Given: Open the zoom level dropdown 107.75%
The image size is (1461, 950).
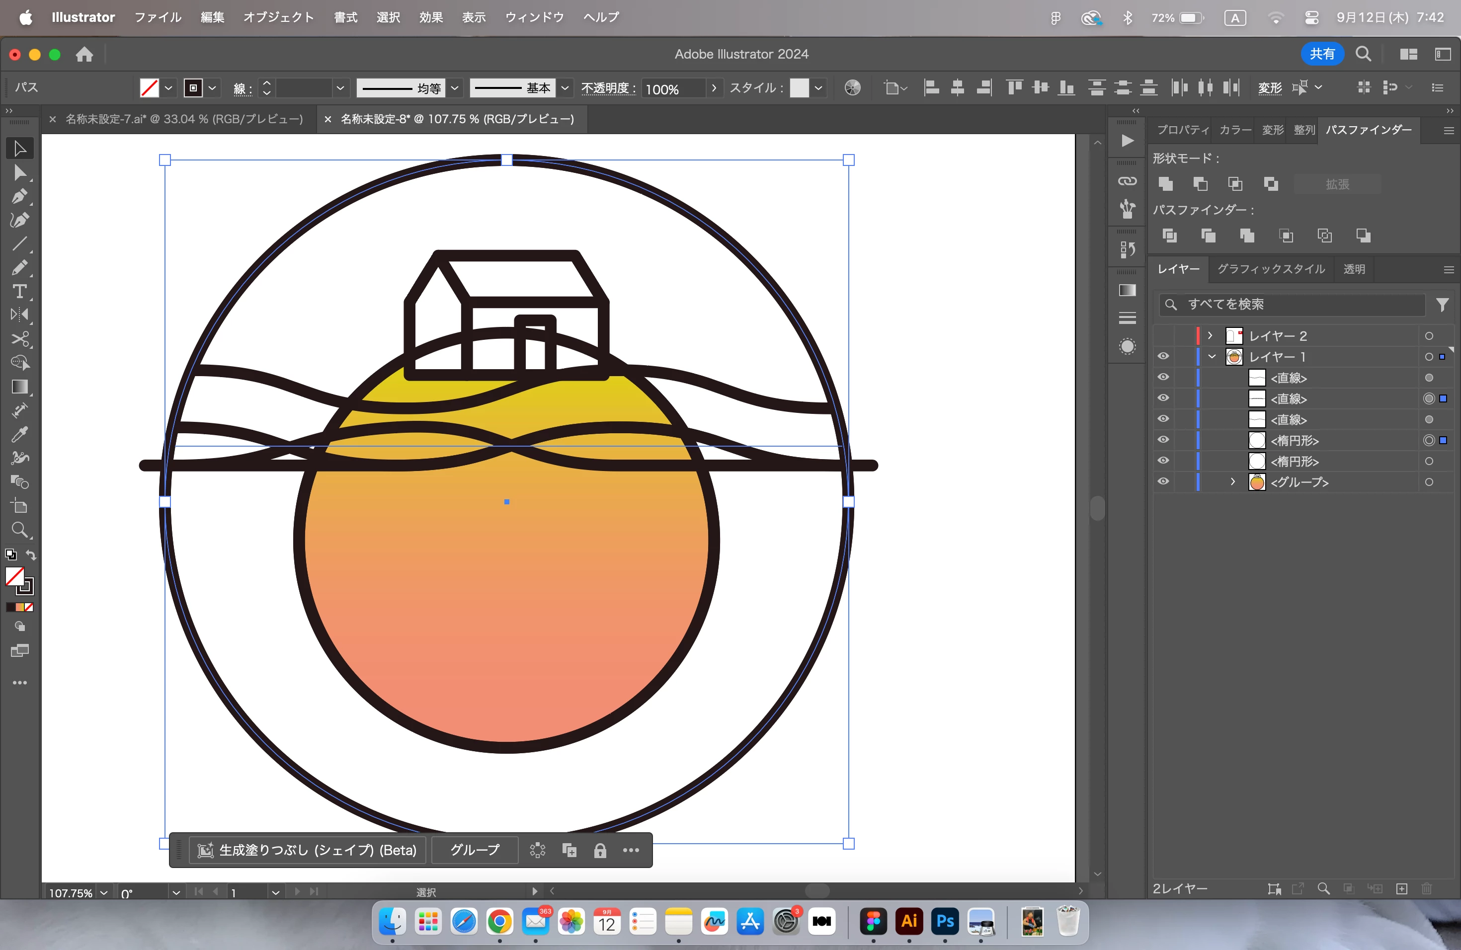Looking at the screenshot, I should pyautogui.click(x=104, y=893).
